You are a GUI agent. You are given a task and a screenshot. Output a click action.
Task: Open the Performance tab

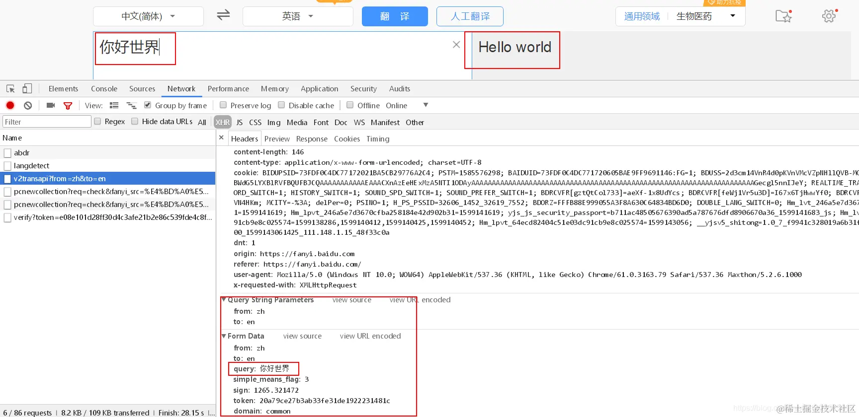[228, 89]
